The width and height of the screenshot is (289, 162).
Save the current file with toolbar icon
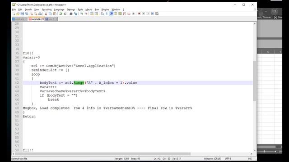coord(22,14)
